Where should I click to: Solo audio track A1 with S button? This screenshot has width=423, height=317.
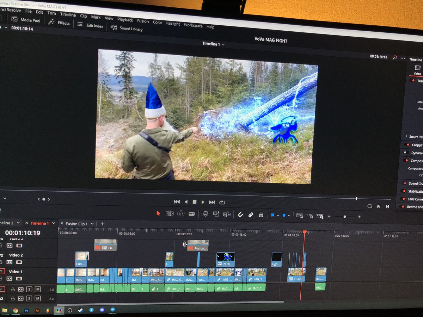tap(29, 290)
